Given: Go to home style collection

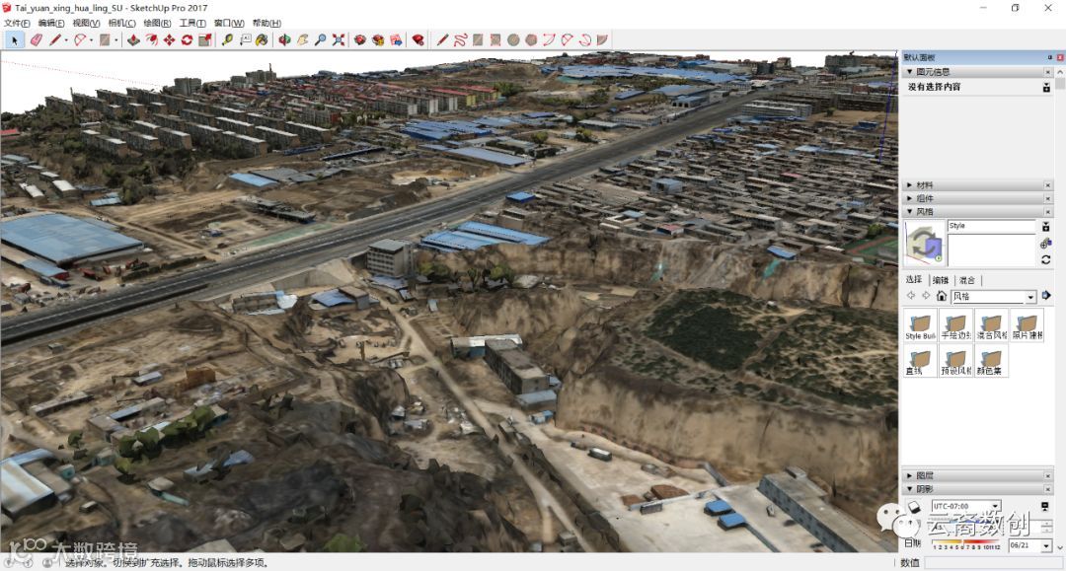Looking at the screenshot, I should pos(941,296).
